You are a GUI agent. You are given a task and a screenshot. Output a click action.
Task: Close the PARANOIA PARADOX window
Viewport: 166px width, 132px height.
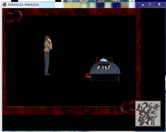coord(159,5)
